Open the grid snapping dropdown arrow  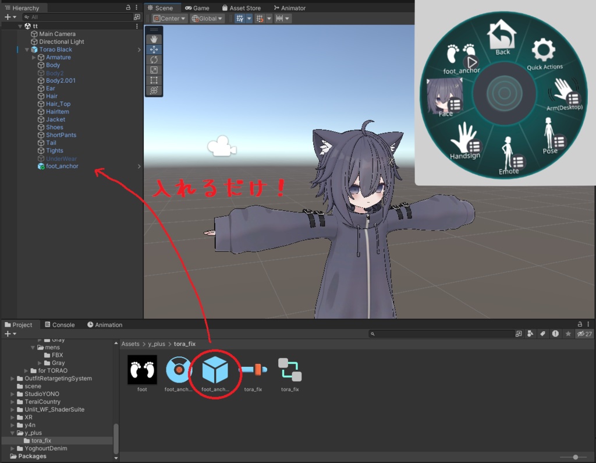coord(249,18)
